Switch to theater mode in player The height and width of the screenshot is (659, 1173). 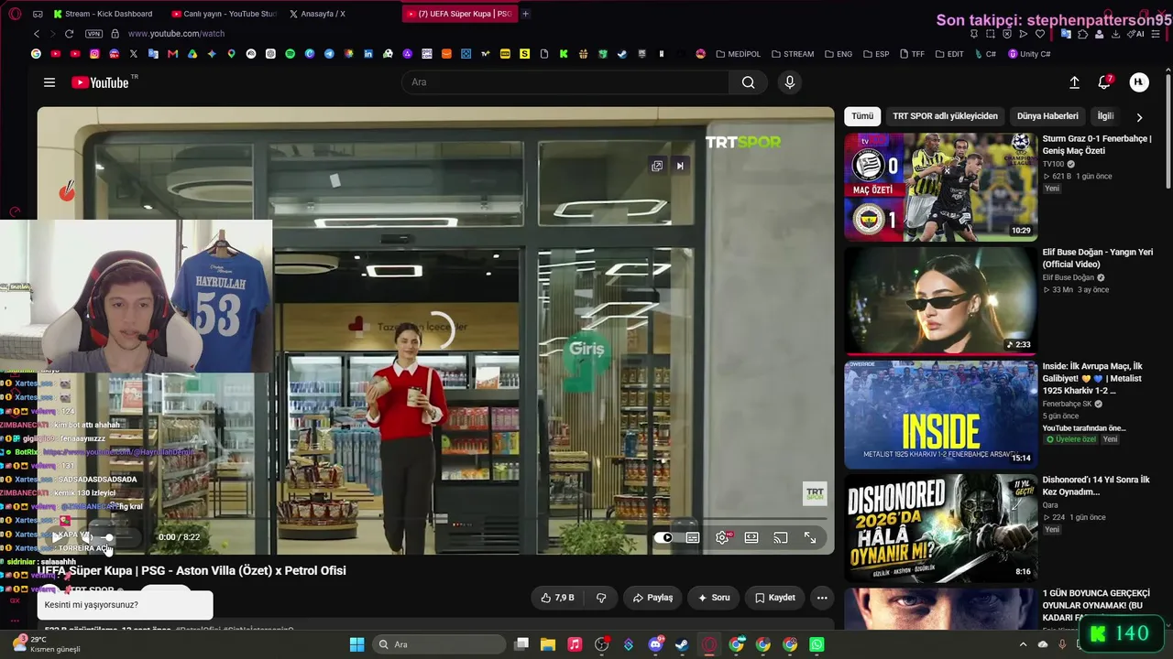click(x=751, y=537)
